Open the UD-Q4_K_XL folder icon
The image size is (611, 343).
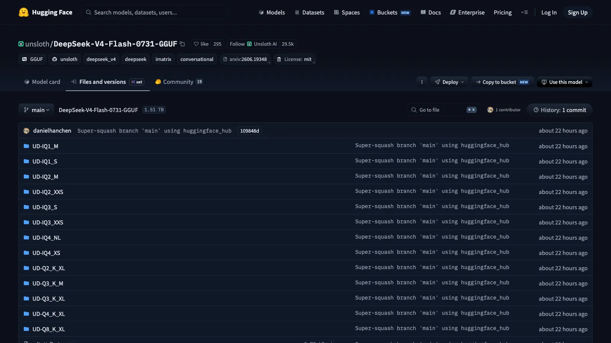26,314
